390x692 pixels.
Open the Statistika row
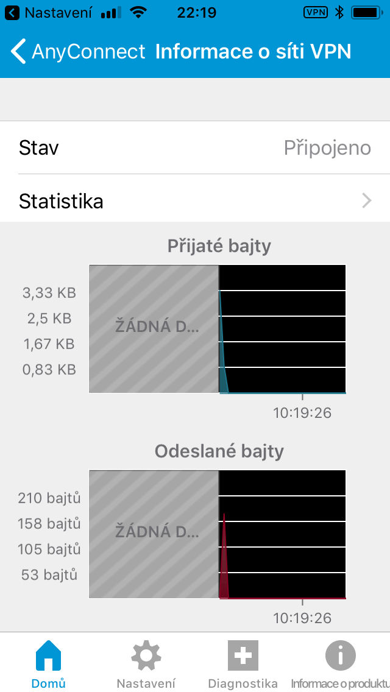[x=195, y=201]
